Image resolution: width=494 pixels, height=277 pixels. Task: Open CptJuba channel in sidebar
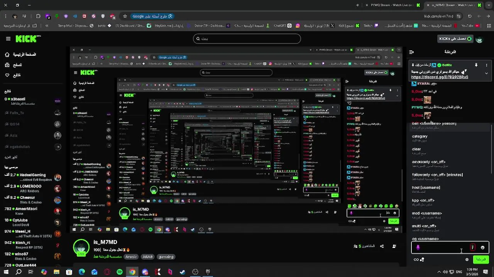click(x=33, y=222)
